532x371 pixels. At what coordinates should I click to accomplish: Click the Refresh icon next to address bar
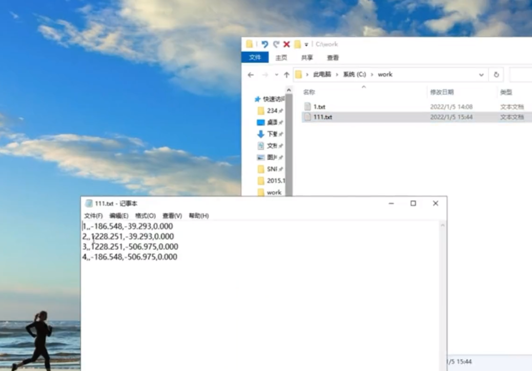coord(496,74)
